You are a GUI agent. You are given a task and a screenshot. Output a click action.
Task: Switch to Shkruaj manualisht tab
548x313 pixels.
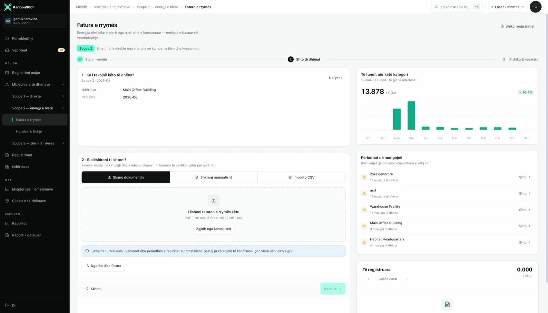click(x=213, y=177)
